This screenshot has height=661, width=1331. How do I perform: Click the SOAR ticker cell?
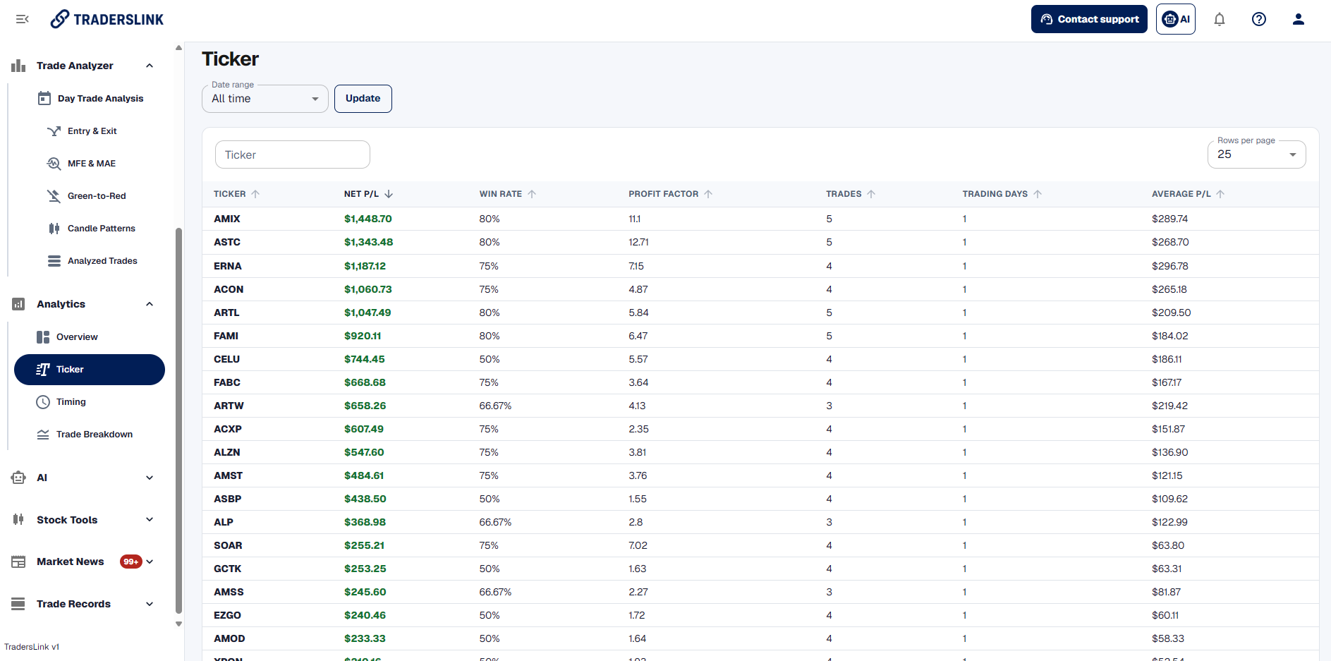pyautogui.click(x=228, y=546)
